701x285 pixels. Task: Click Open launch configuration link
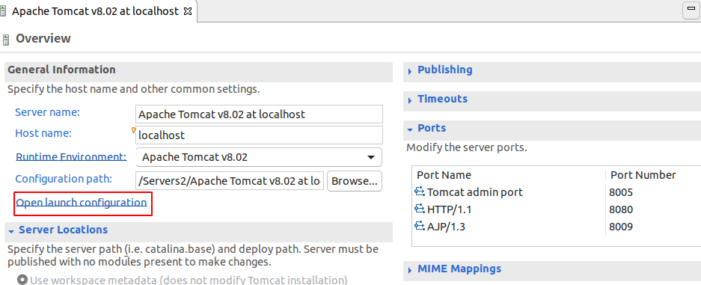(82, 203)
